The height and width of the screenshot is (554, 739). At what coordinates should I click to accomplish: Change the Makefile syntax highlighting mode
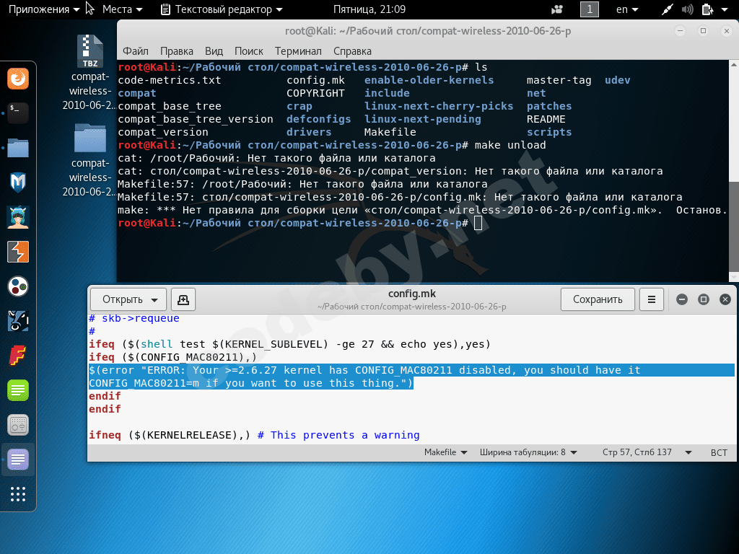pos(445,452)
